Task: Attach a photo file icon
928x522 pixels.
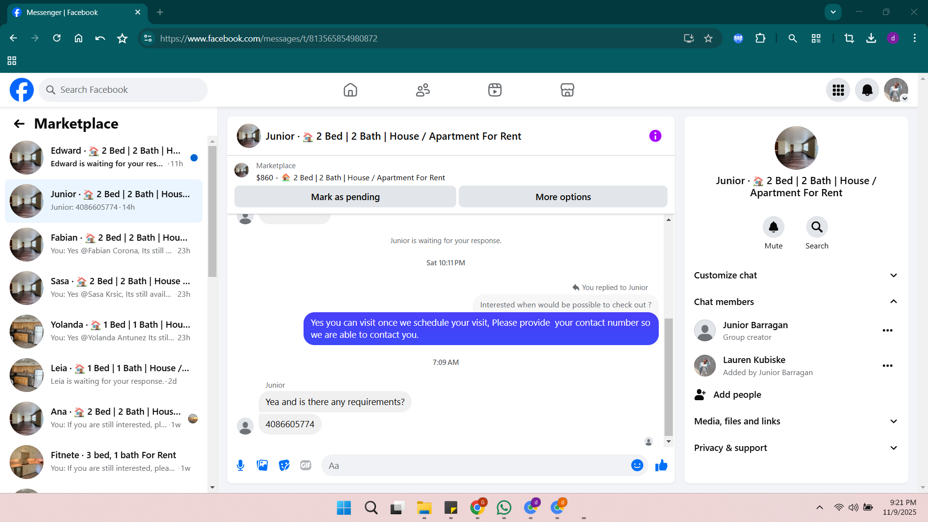Action: coord(262,465)
